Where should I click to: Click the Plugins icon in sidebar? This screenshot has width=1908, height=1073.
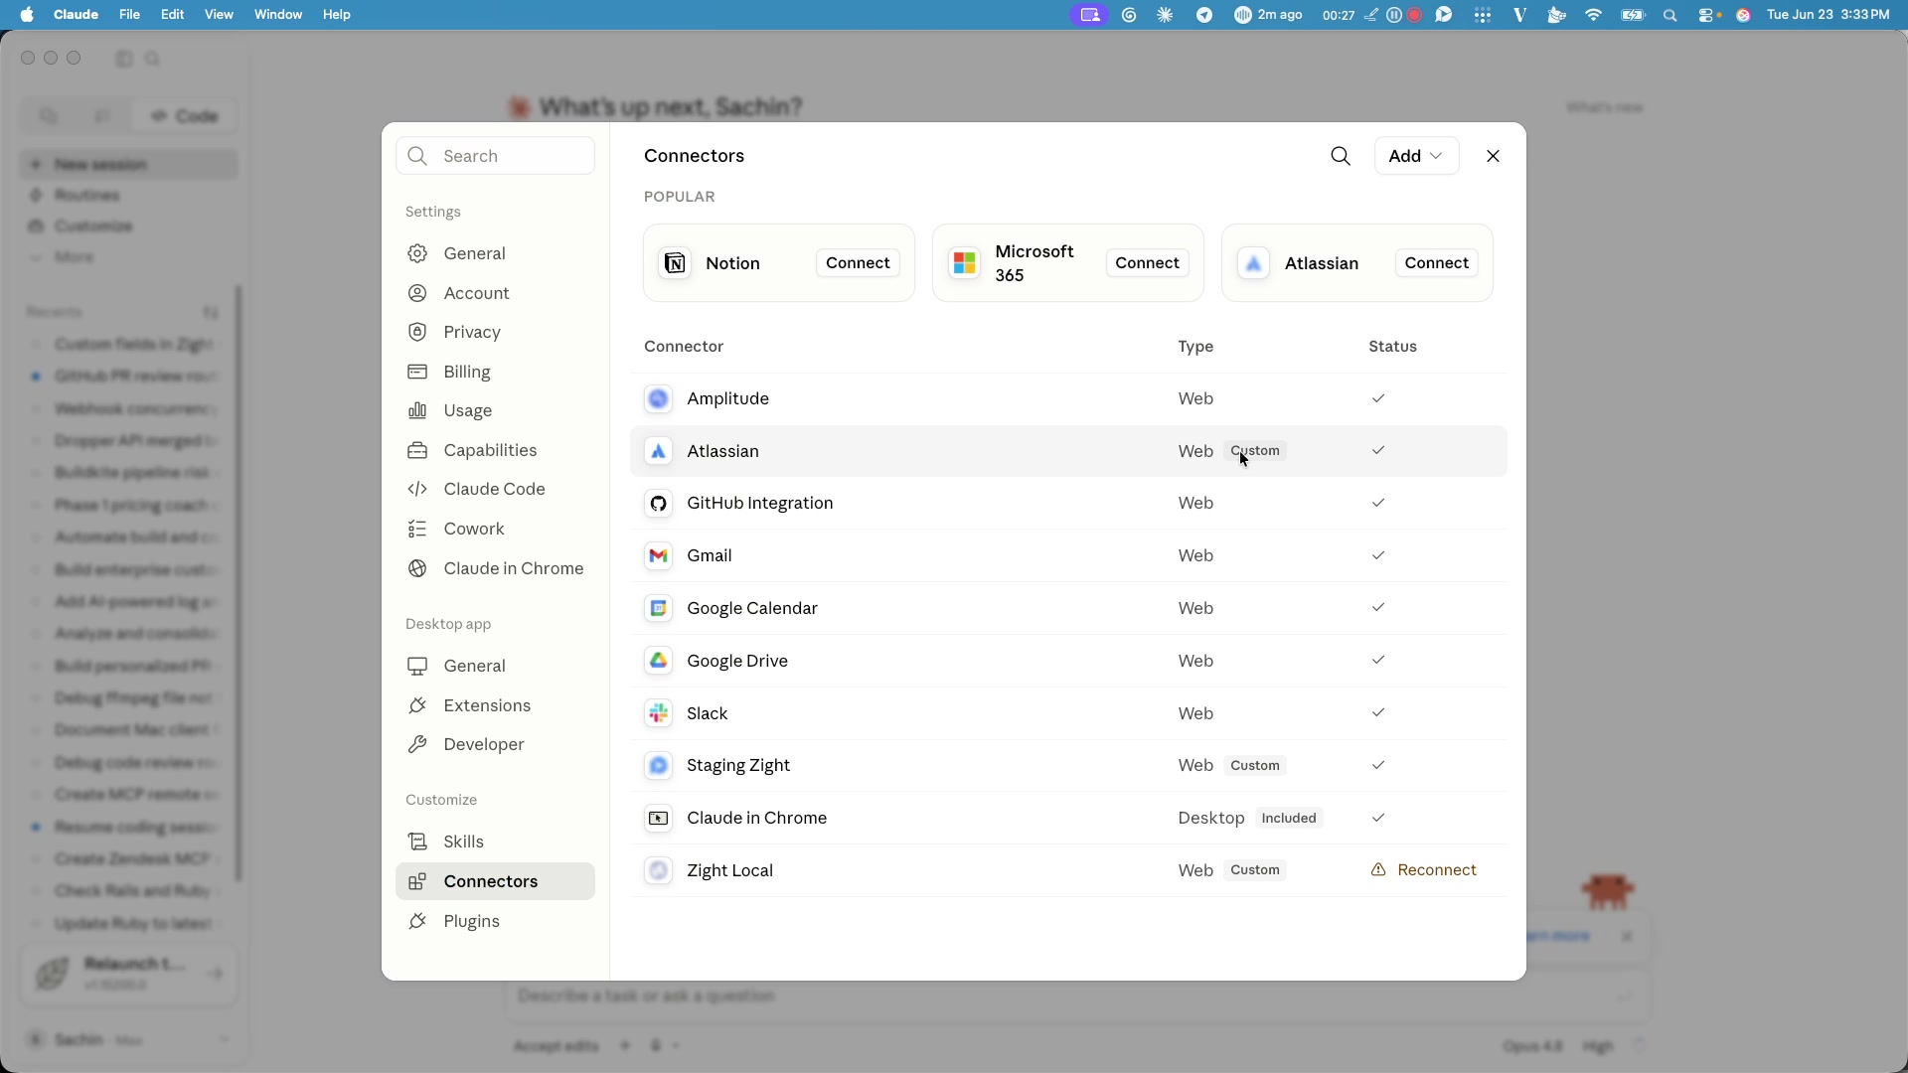[x=417, y=921]
